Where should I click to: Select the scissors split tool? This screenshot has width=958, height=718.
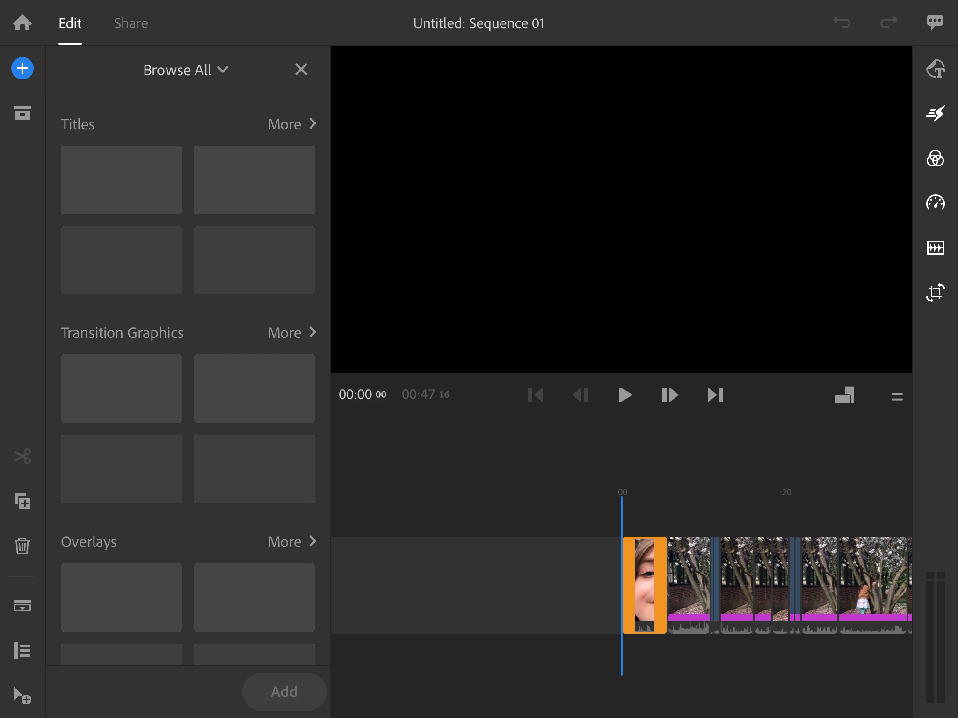[22, 456]
